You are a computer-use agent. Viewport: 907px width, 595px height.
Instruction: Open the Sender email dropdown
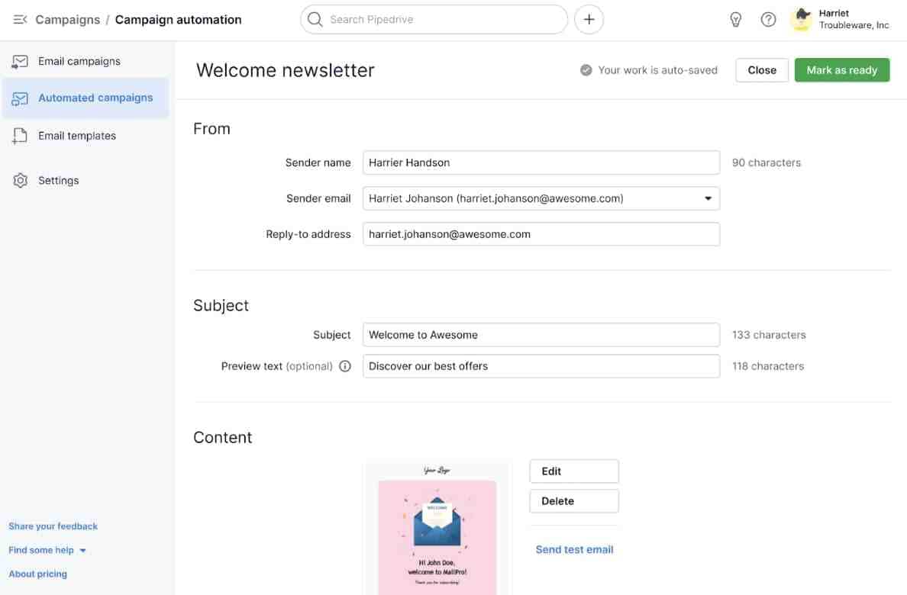(708, 198)
